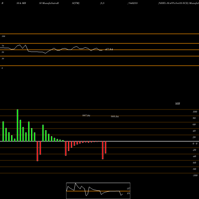
Task: Click the header number 949253
Action: (133, 3)
